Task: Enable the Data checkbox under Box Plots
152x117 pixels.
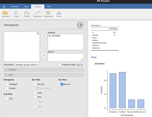Action: (x=35, y=97)
